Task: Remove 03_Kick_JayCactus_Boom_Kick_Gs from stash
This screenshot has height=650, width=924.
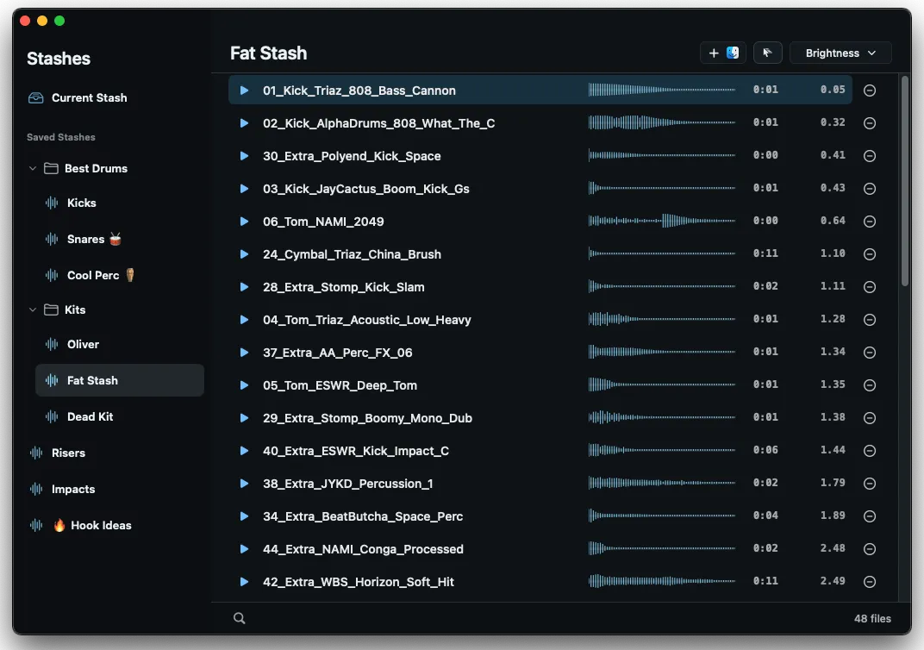Action: coord(869,189)
